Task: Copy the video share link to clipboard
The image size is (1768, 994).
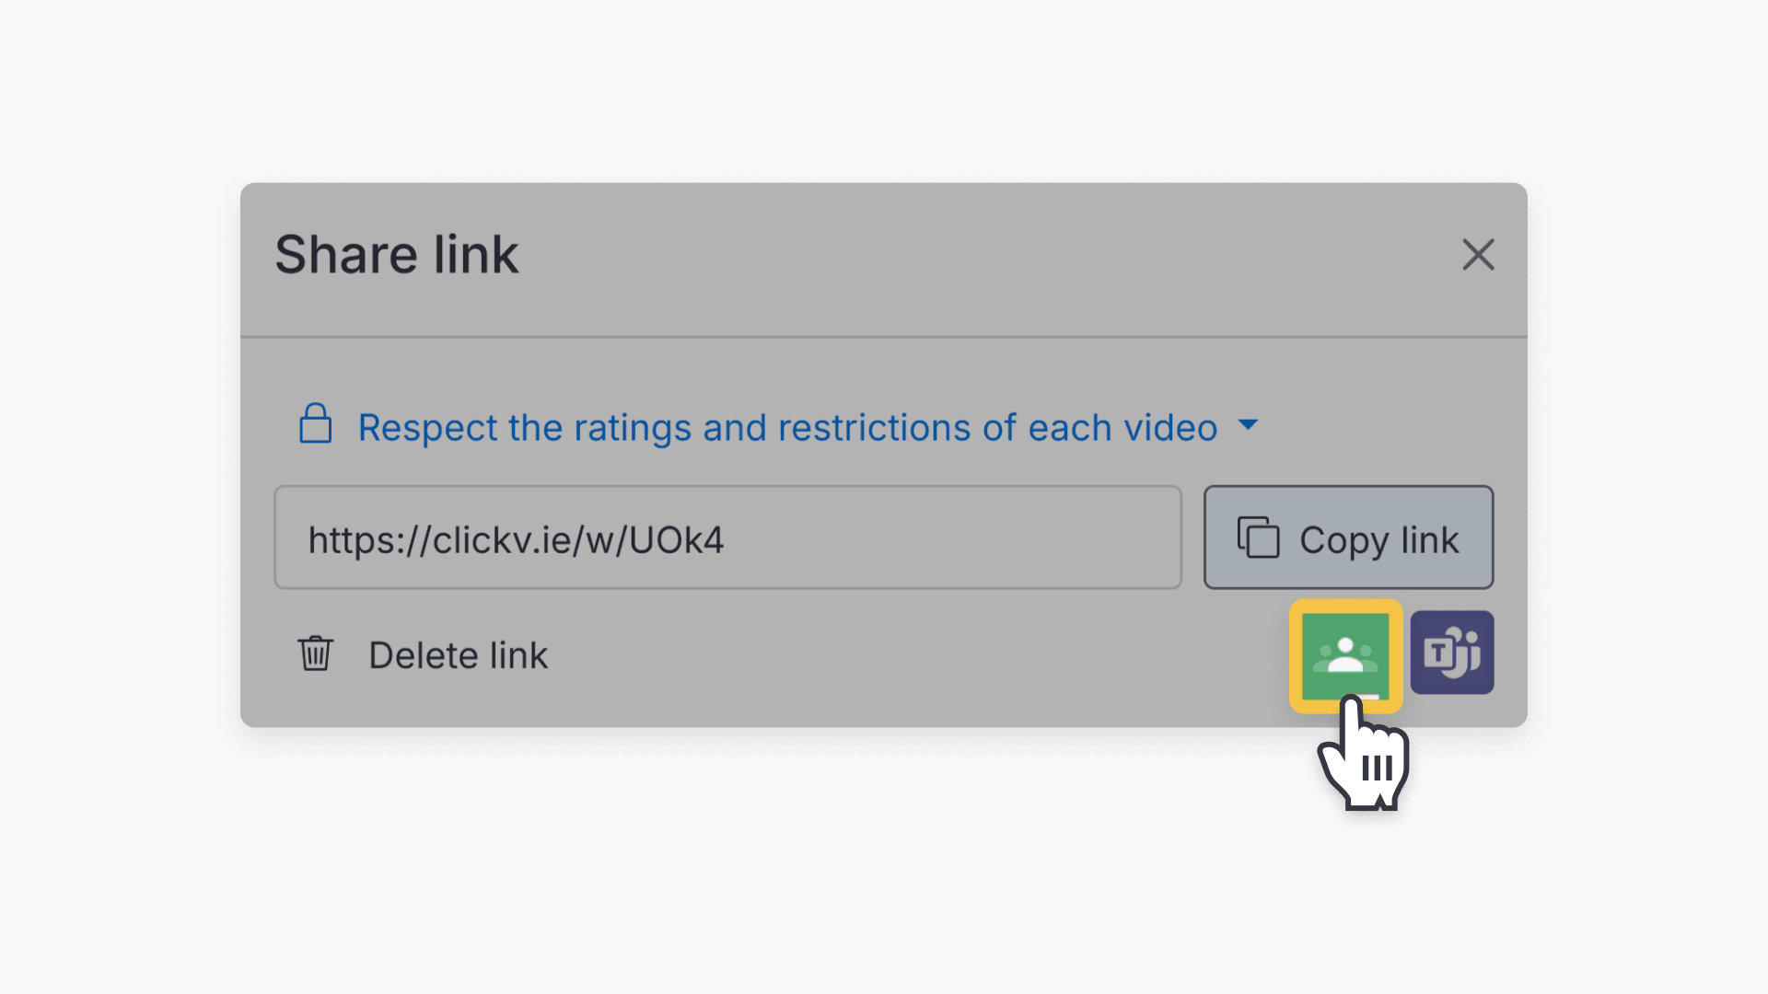Action: 1347,538
